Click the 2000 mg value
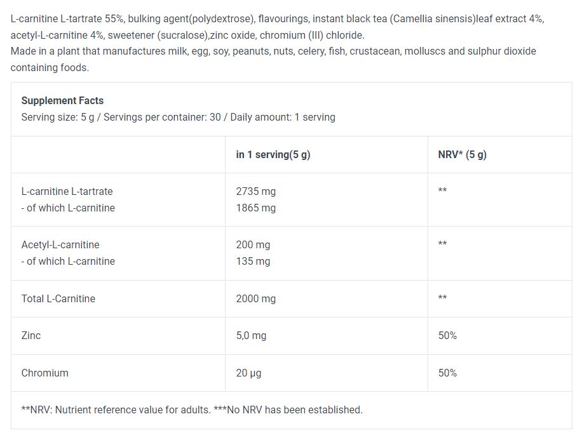Viewport: 582px width, 440px height. 256,298
